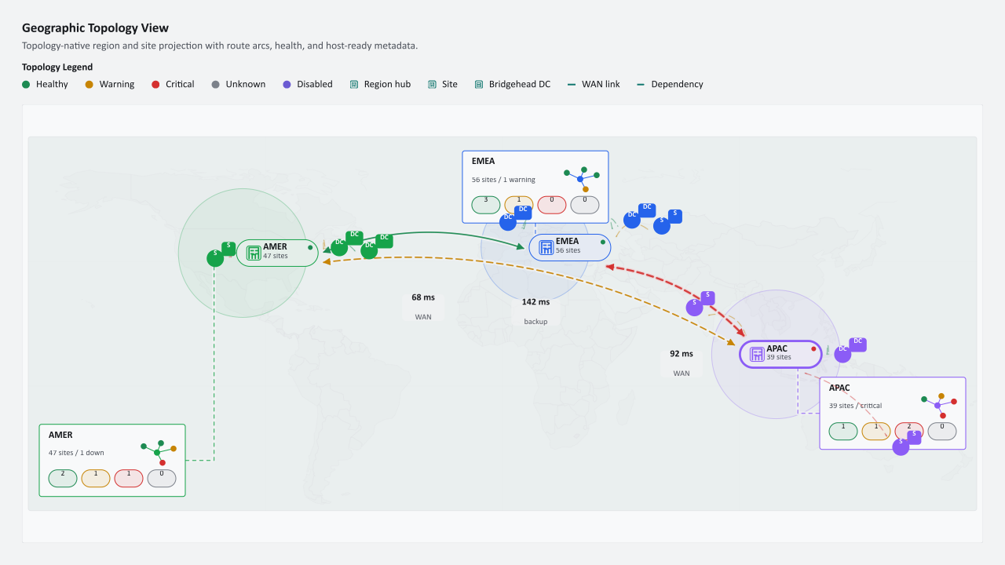Image resolution: width=1005 pixels, height=565 pixels.
Task: Select the orange Warning legend dot
Action: 90,84
